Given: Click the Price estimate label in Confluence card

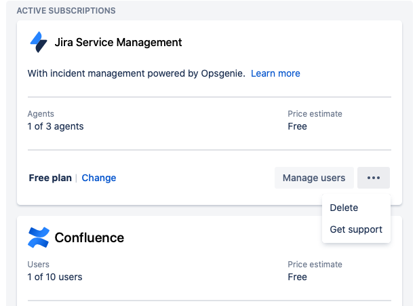Looking at the screenshot, I should [x=315, y=265].
